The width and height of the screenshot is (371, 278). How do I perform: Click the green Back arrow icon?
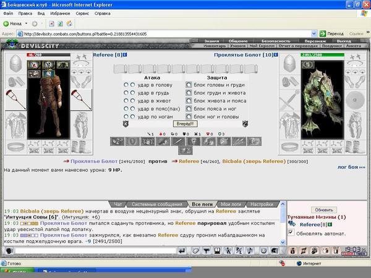point(6,23)
